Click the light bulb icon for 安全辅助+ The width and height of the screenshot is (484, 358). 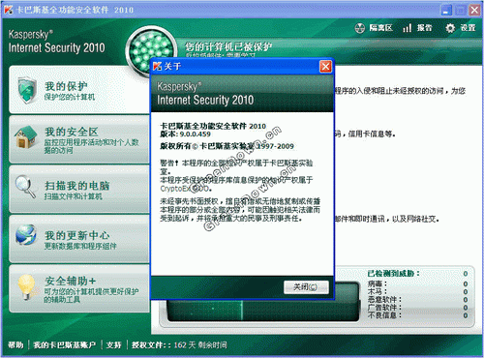point(27,286)
